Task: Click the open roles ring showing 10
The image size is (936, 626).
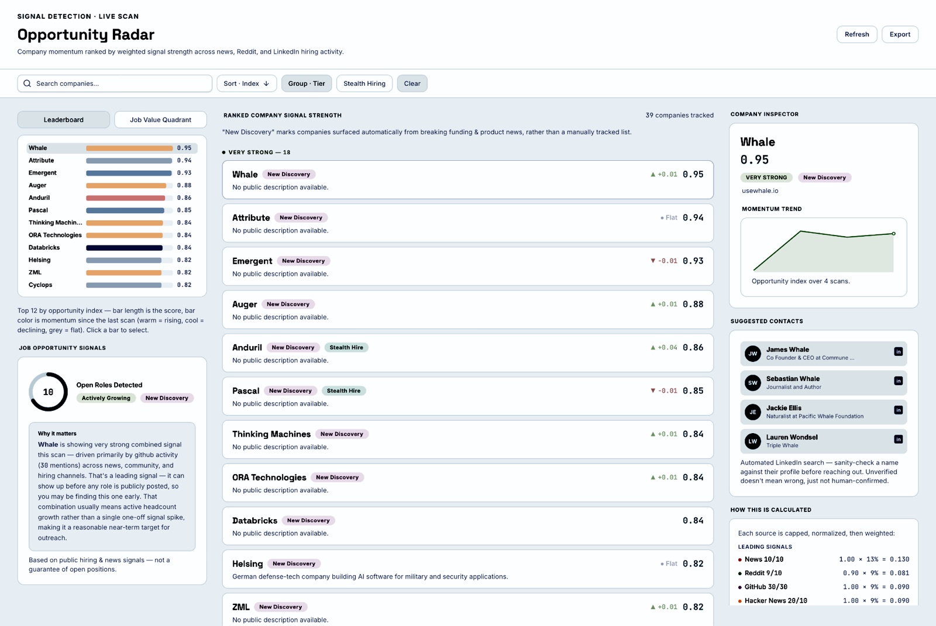Action: [48, 392]
